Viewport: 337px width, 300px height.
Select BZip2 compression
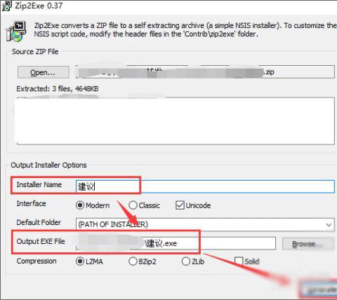click(143, 261)
